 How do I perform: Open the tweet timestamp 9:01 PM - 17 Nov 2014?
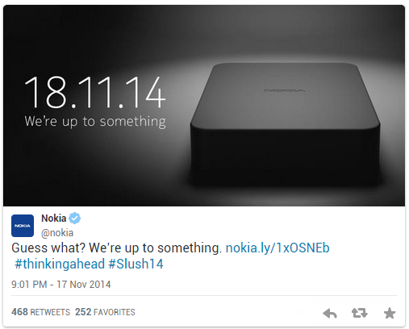(61, 285)
